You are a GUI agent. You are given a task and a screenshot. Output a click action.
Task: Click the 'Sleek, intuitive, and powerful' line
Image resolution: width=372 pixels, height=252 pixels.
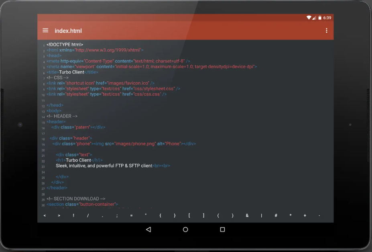pos(113,166)
